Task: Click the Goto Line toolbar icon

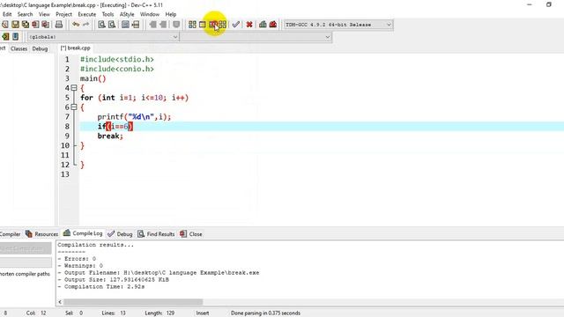Action: coord(135,25)
